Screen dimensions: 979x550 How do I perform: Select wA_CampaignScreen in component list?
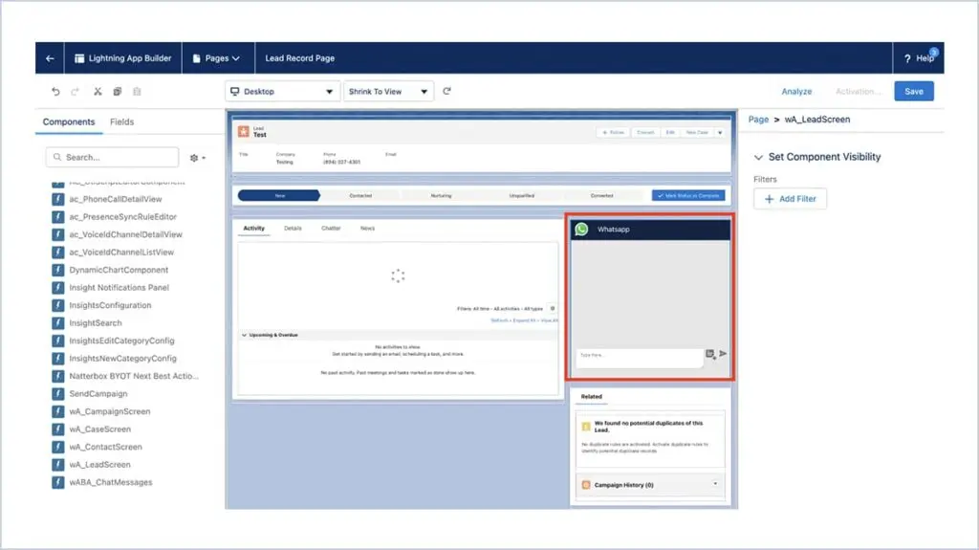[110, 412]
